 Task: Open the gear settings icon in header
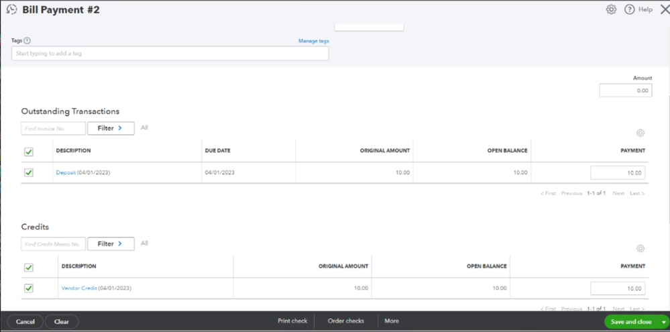[611, 9]
